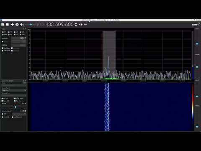The image size is (201, 151).
Task: Toggle the Bias-Tee checkbox
Action: (15, 101)
